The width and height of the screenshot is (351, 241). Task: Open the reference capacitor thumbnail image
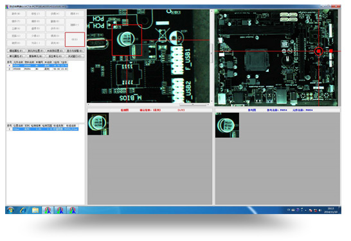[227, 125]
